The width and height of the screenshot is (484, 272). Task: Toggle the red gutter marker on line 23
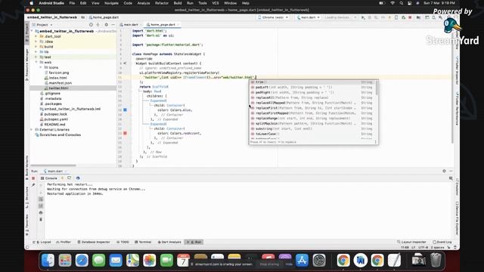pyautogui.click(x=125, y=133)
